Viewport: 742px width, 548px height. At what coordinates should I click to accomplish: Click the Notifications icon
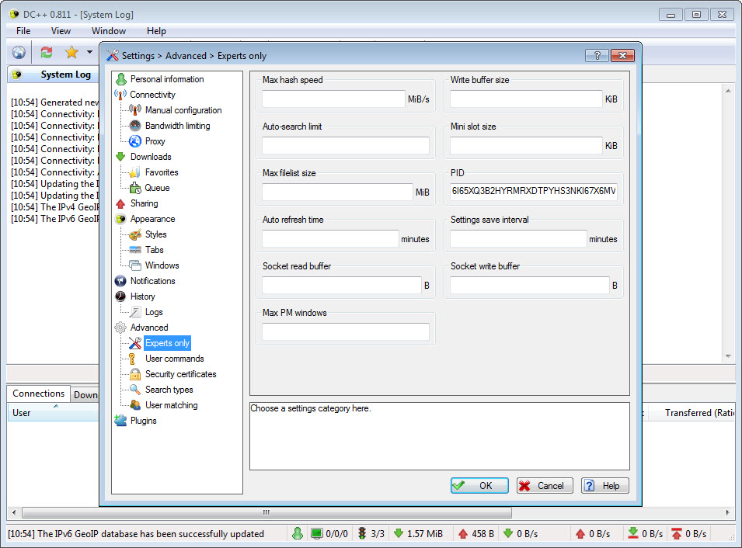coord(120,281)
